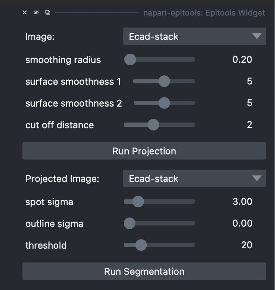The image size is (275, 290).
Task: Hide the widget with the eye icon
Action: pyautogui.click(x=35, y=12)
